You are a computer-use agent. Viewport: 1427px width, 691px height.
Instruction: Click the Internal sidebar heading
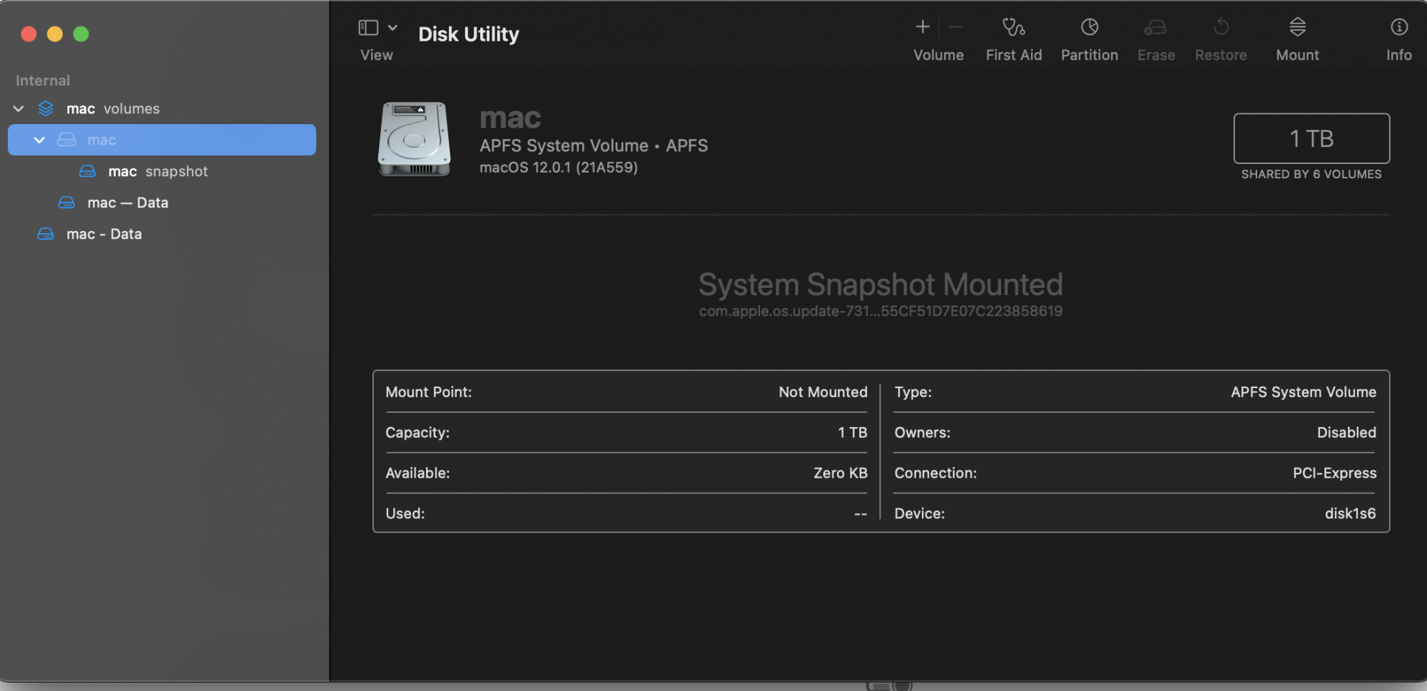[43, 81]
